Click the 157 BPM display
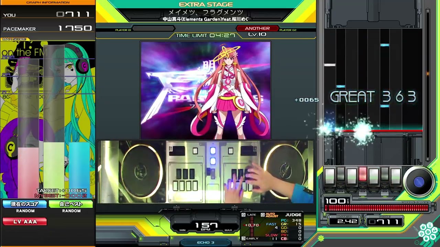This screenshot has height=247, width=440. 206,225
